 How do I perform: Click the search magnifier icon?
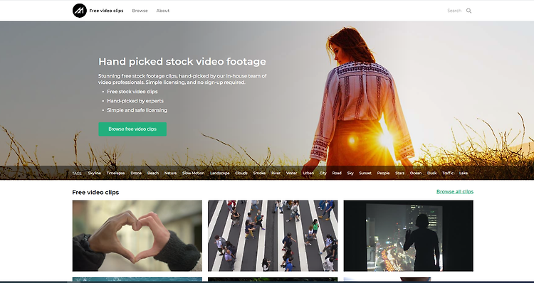click(x=469, y=11)
